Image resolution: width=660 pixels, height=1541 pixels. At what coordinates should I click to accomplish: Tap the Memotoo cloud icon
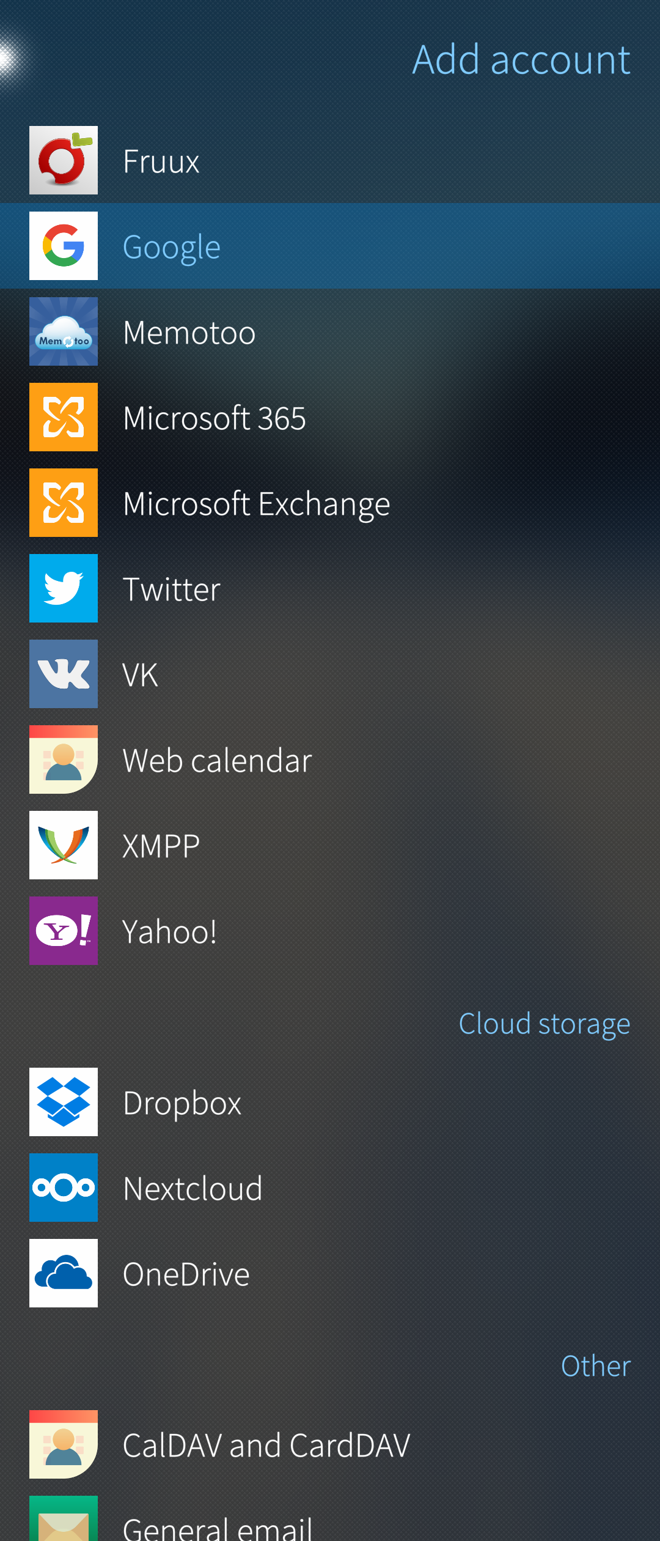tap(64, 331)
